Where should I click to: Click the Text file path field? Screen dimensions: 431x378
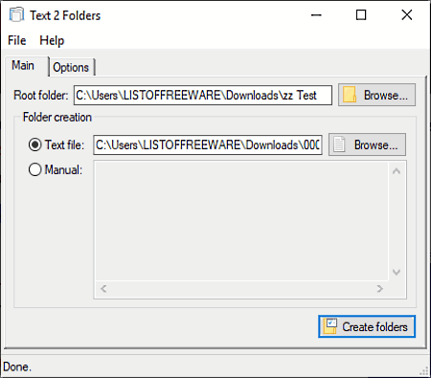pos(208,145)
